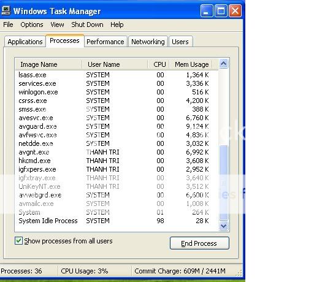Click Processes: 36 in status bar
The image size is (314, 282).
click(x=21, y=271)
